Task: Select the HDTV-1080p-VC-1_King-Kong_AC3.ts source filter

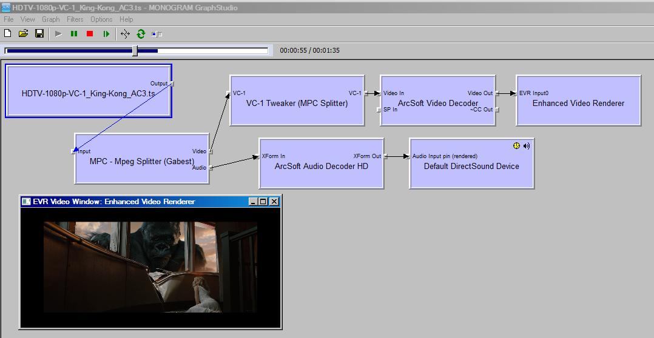Action: 89,91
